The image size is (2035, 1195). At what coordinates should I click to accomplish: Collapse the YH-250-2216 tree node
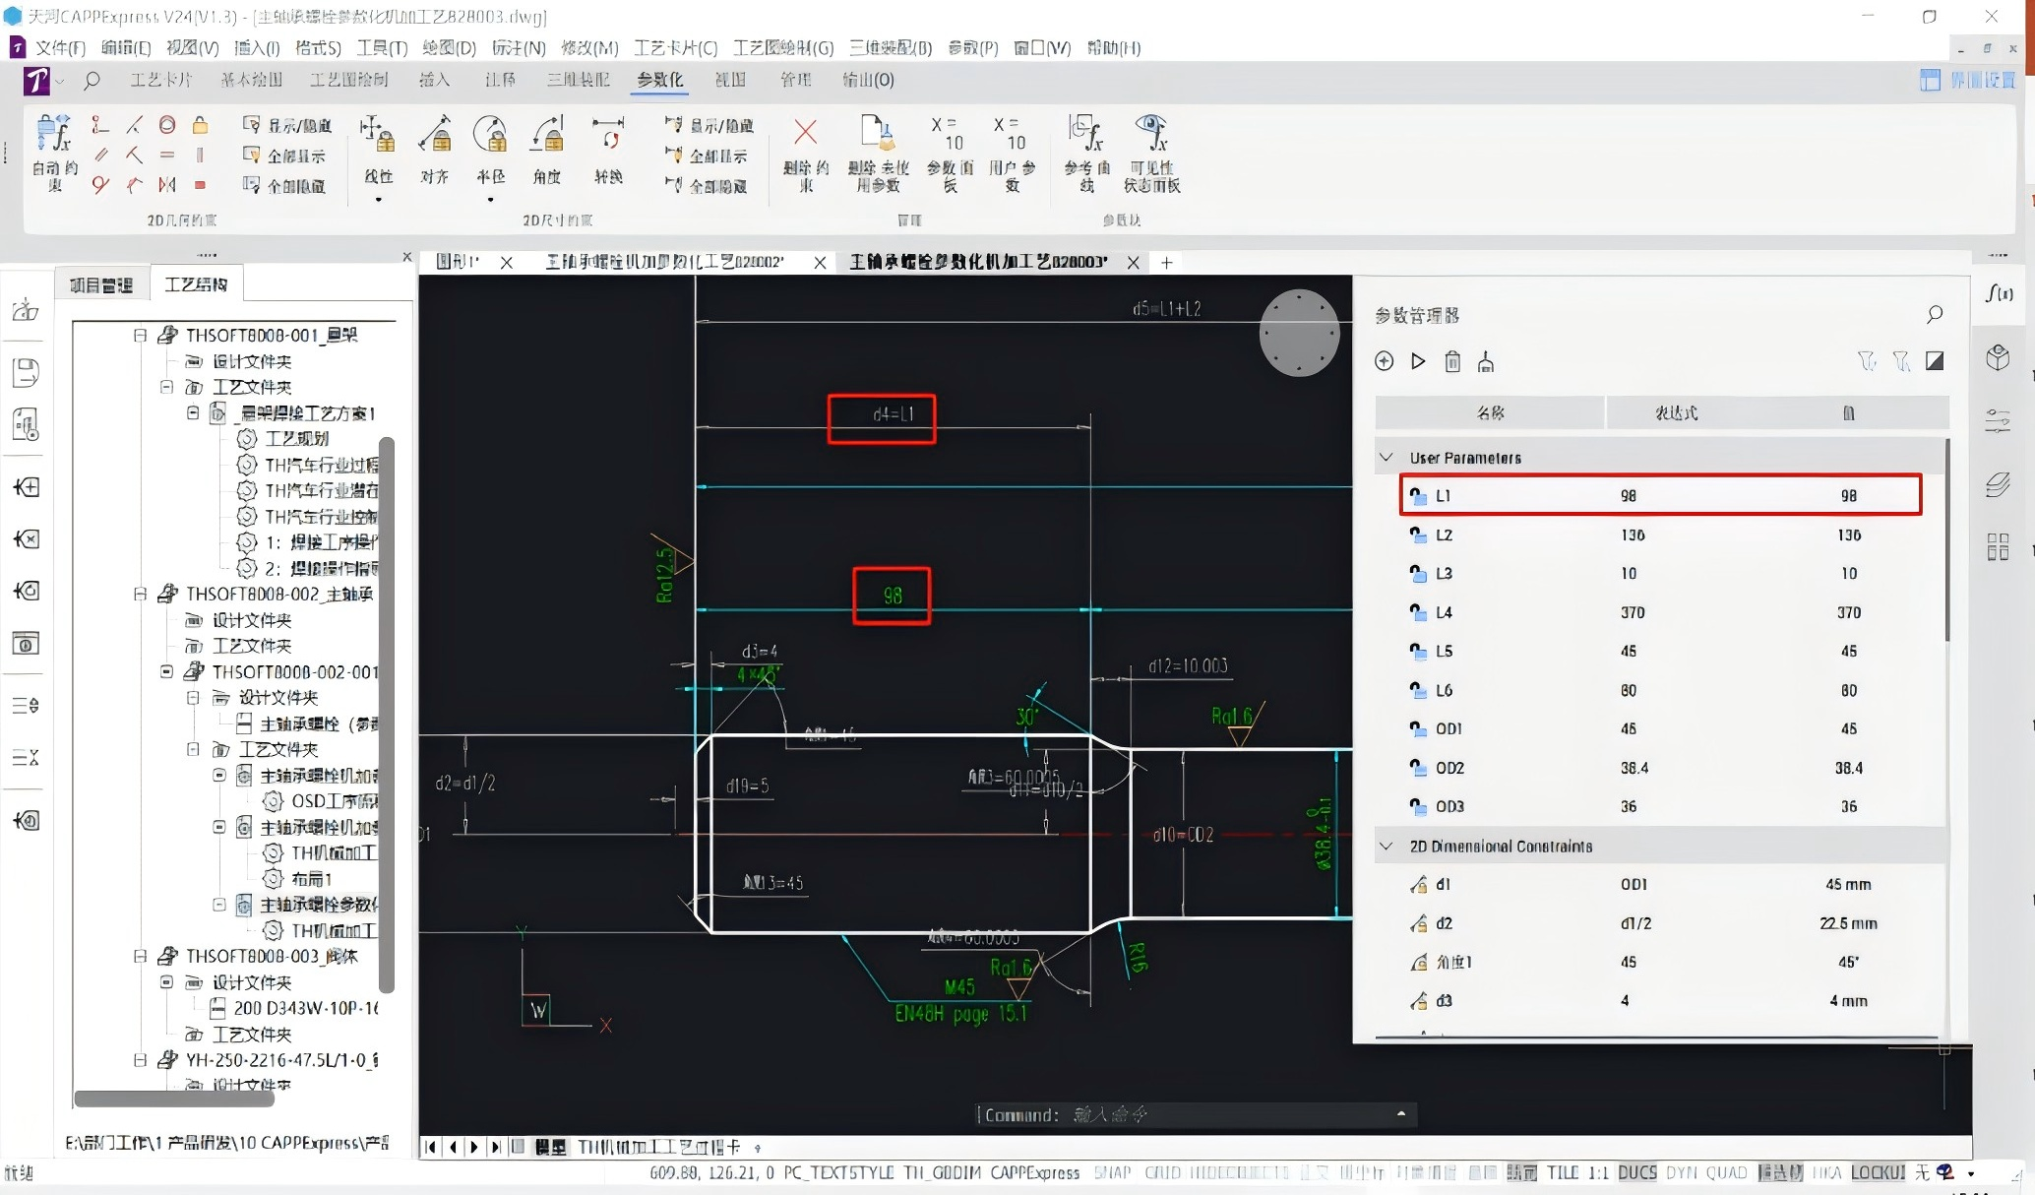(140, 1060)
